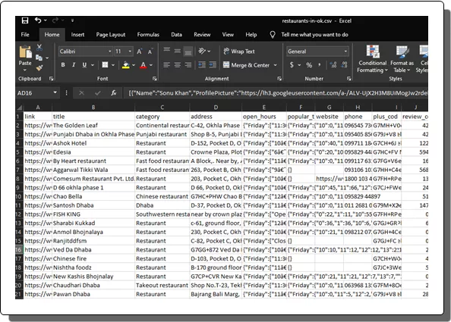Viewport: 451px width, 322px height.
Task: Click the Insert Function fx icon
Action: [x=114, y=92]
